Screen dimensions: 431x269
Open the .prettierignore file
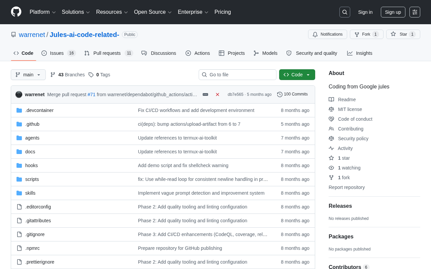pos(40,262)
